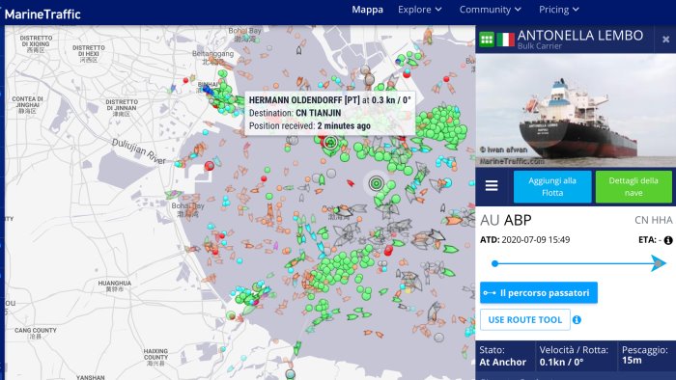Click the 0.1kn / 0° speed value

561,363
